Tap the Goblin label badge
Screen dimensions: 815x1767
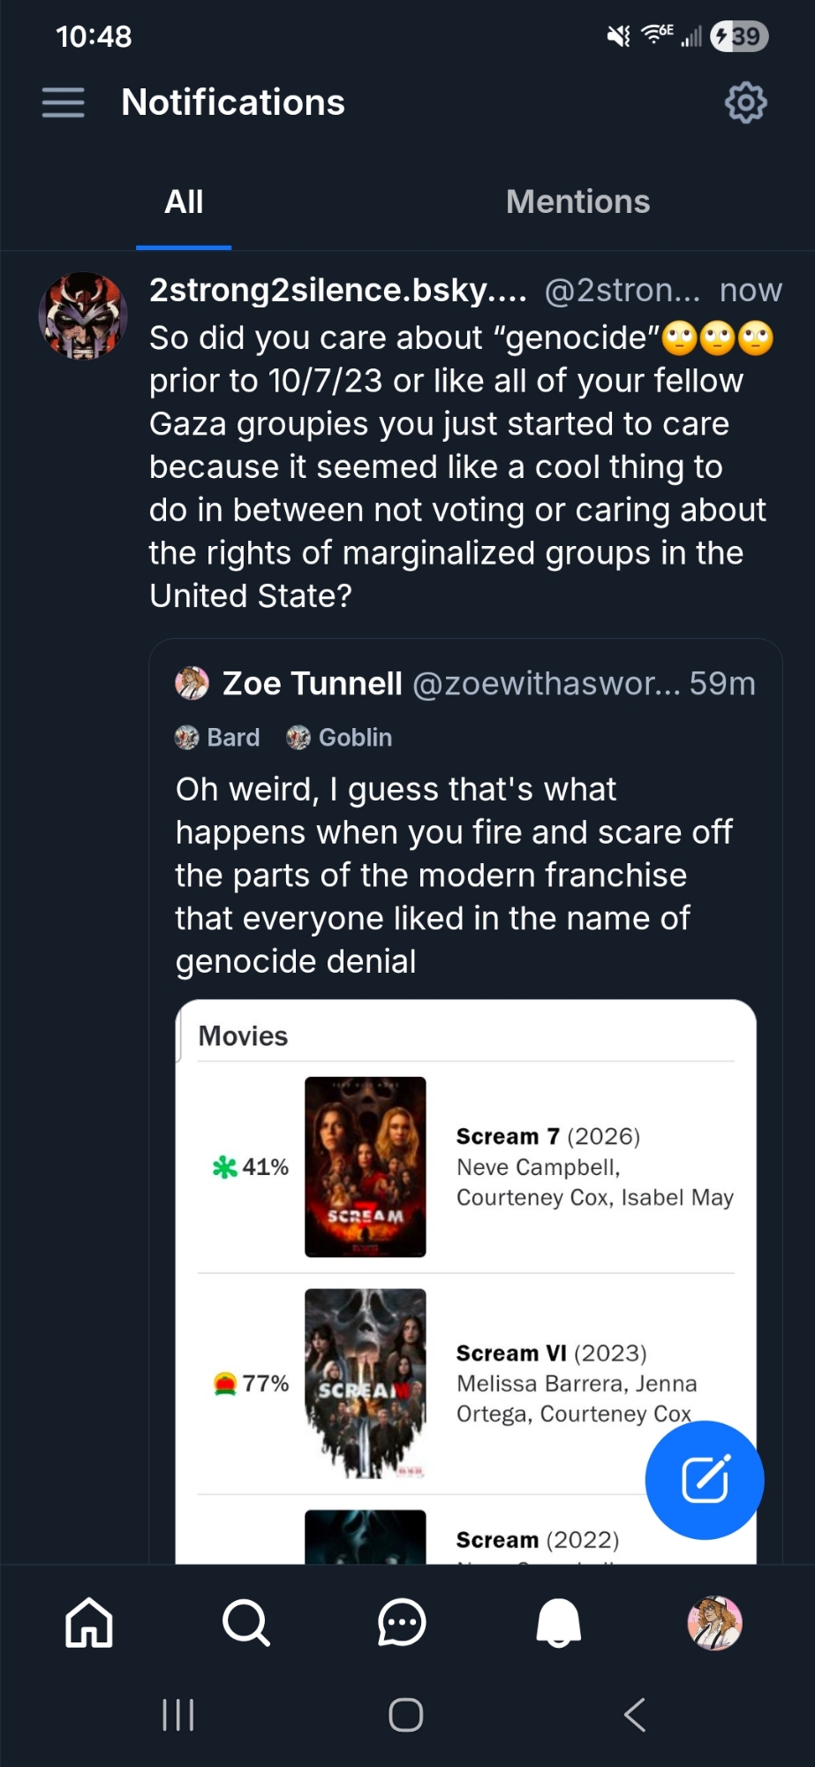pyautogui.click(x=339, y=737)
